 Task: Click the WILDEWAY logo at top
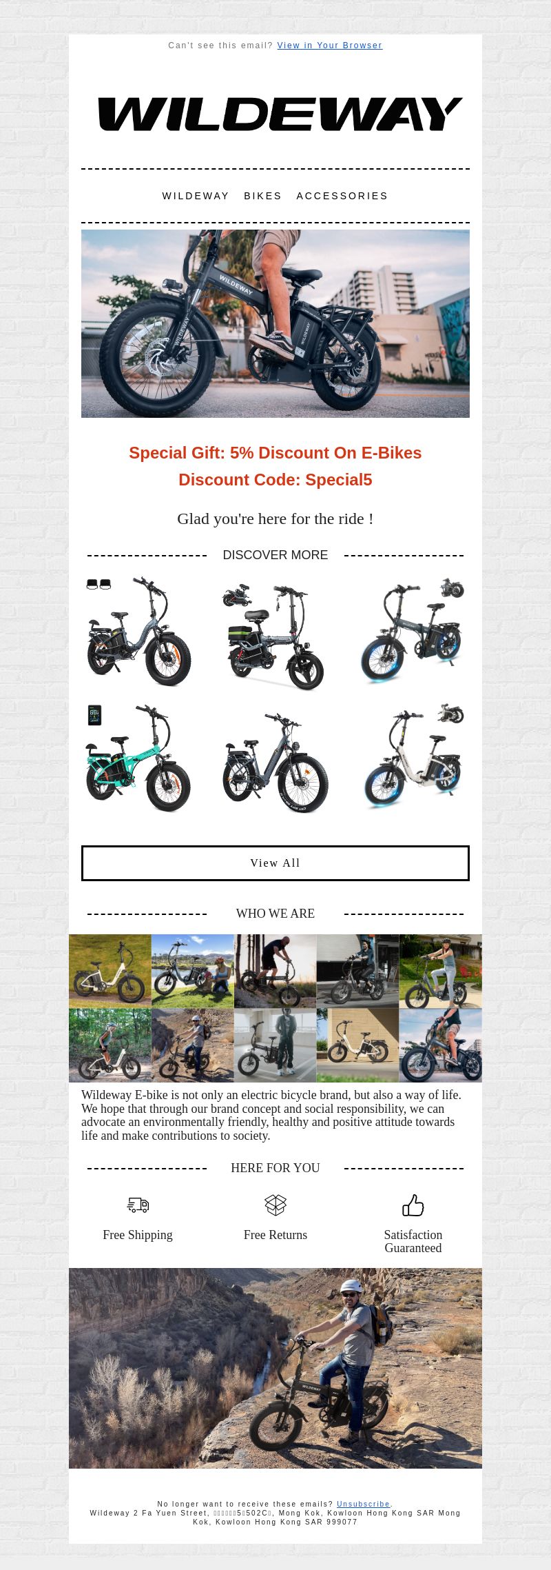280,114
